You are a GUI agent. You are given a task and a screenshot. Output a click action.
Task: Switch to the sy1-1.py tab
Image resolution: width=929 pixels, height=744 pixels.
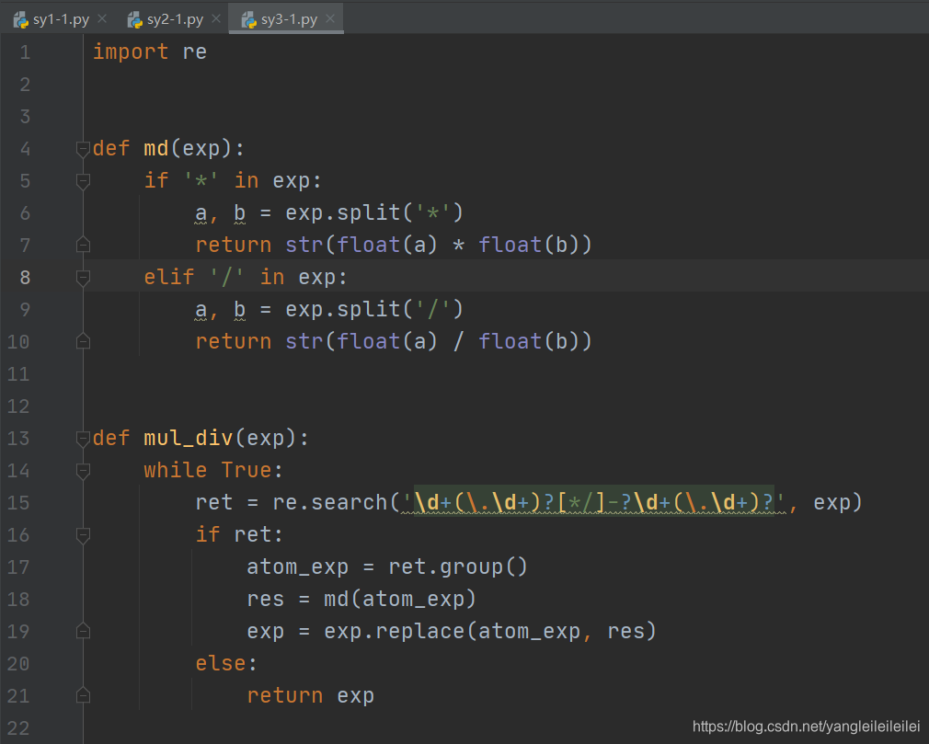(61, 19)
